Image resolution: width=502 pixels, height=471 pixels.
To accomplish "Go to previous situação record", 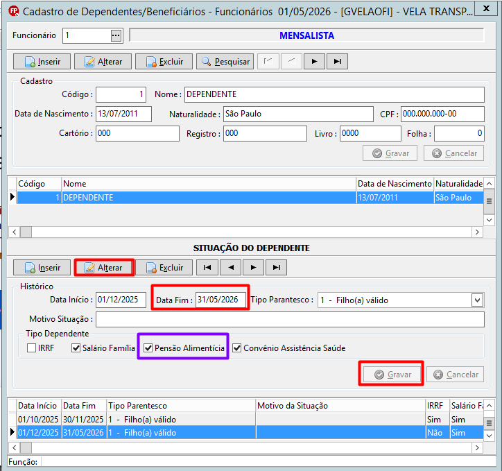I will click(230, 267).
